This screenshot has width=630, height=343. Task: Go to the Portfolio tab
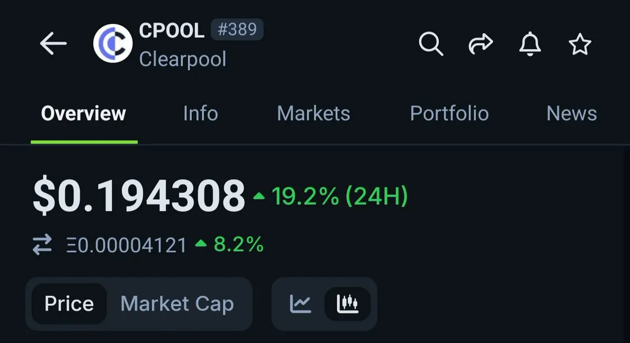(x=449, y=113)
